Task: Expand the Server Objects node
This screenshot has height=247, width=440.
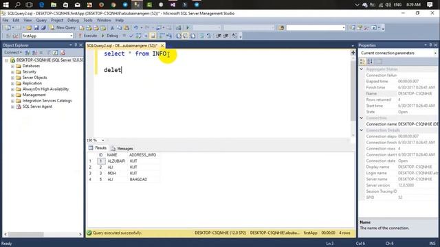Action: click(x=12, y=78)
